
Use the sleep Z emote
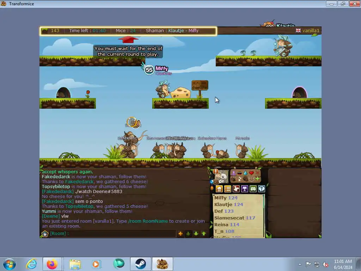[x=240, y=179]
